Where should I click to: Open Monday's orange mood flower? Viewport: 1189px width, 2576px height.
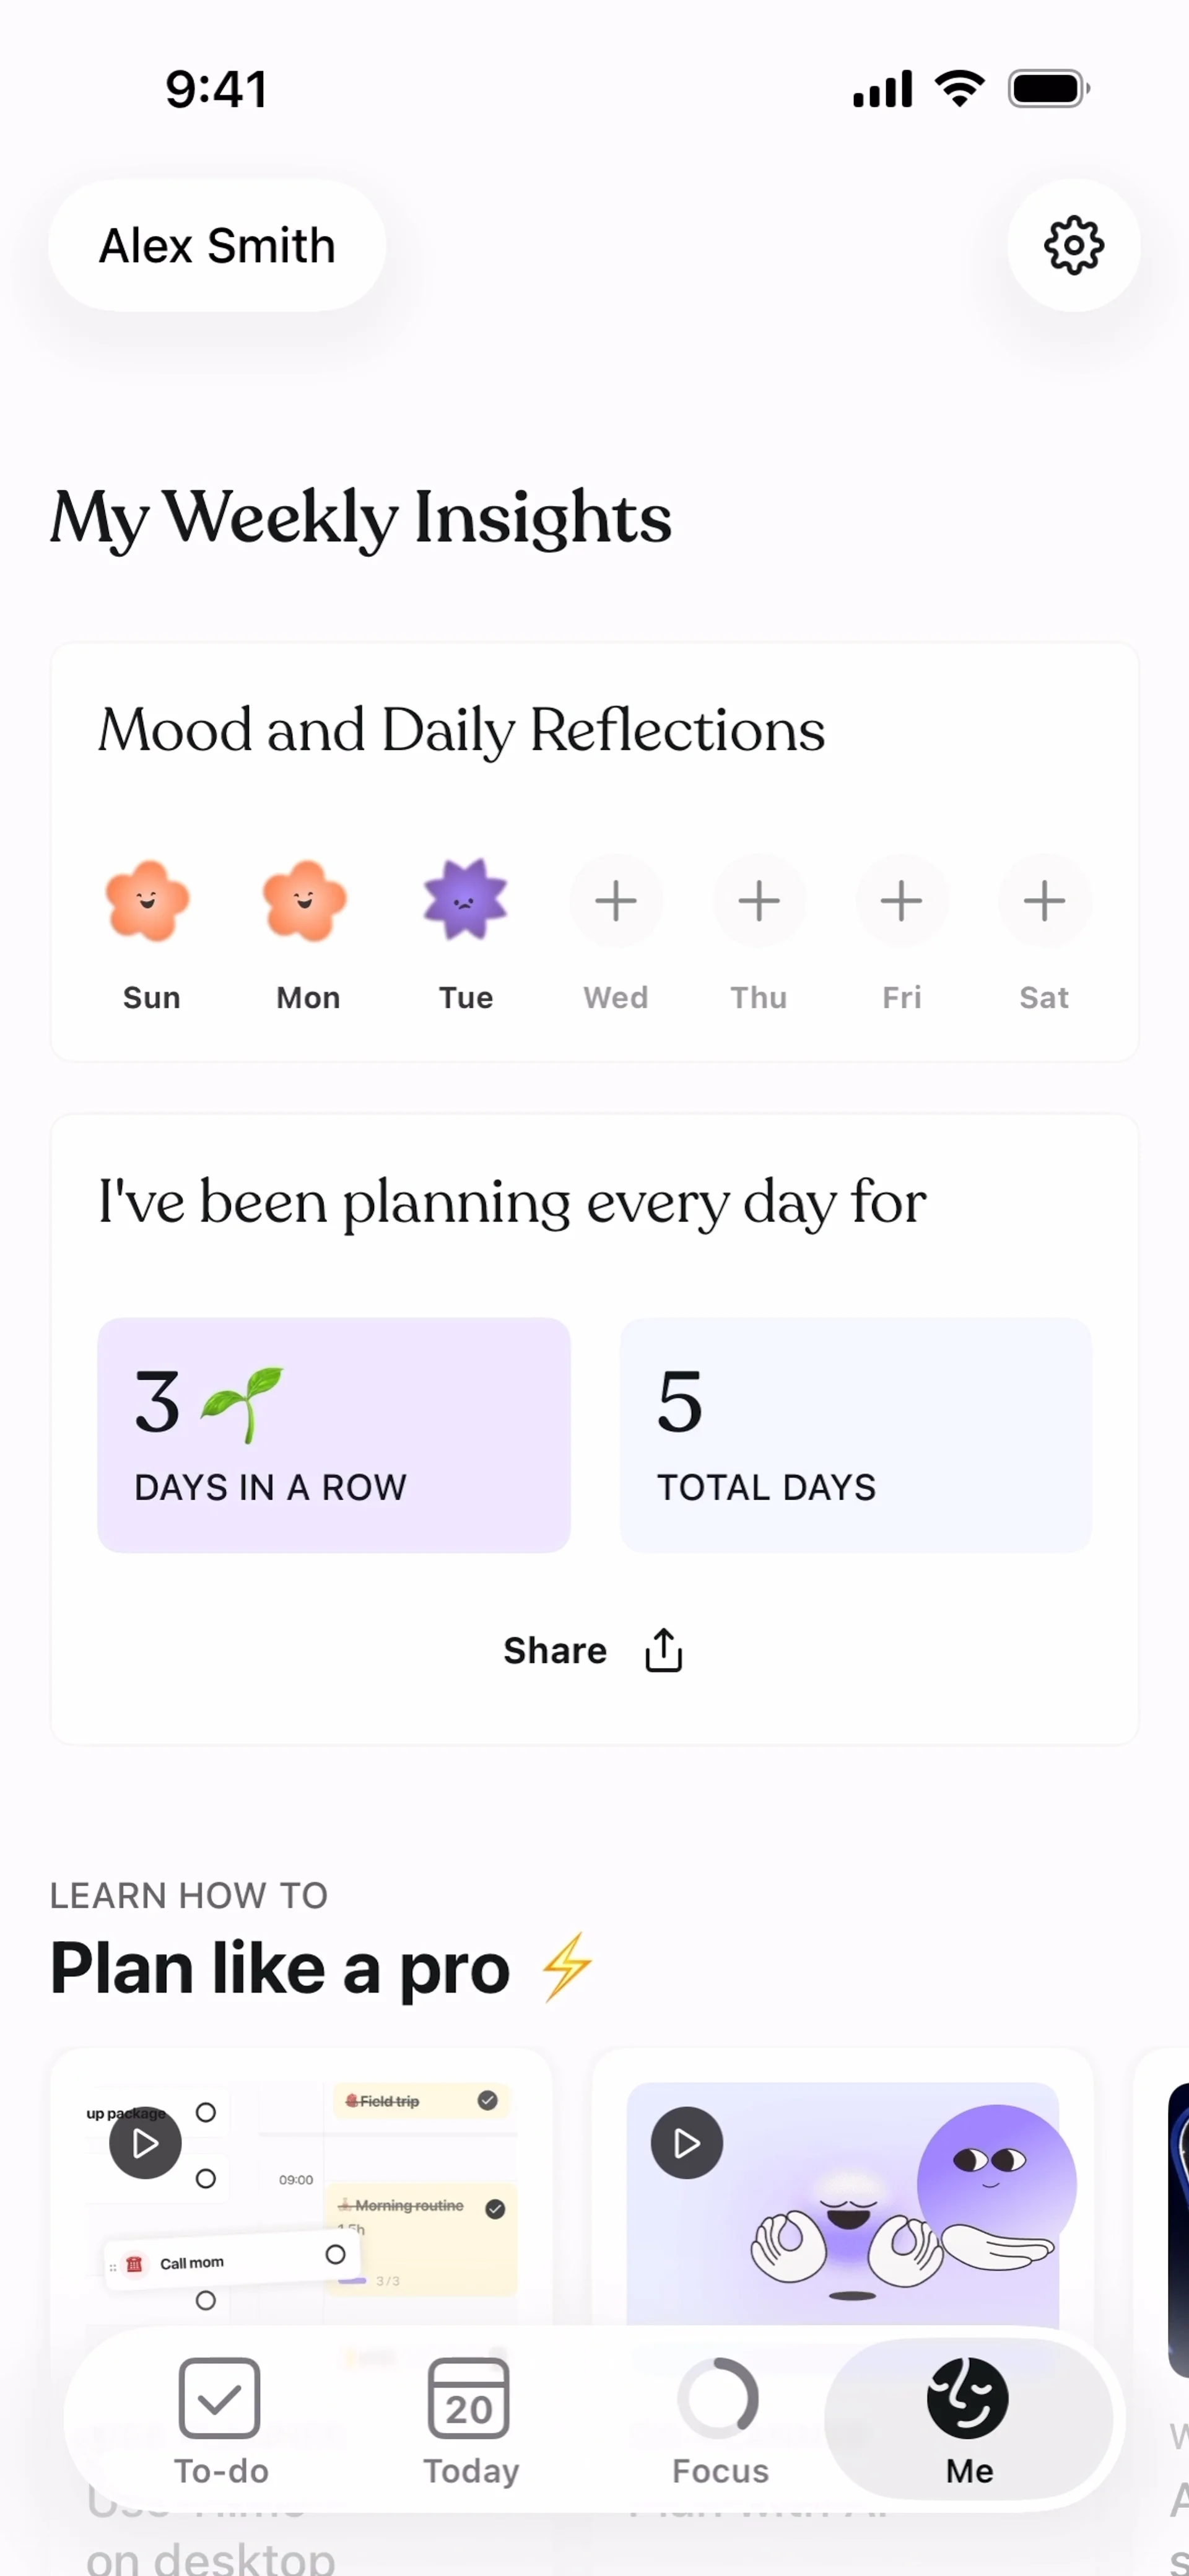pyautogui.click(x=305, y=901)
